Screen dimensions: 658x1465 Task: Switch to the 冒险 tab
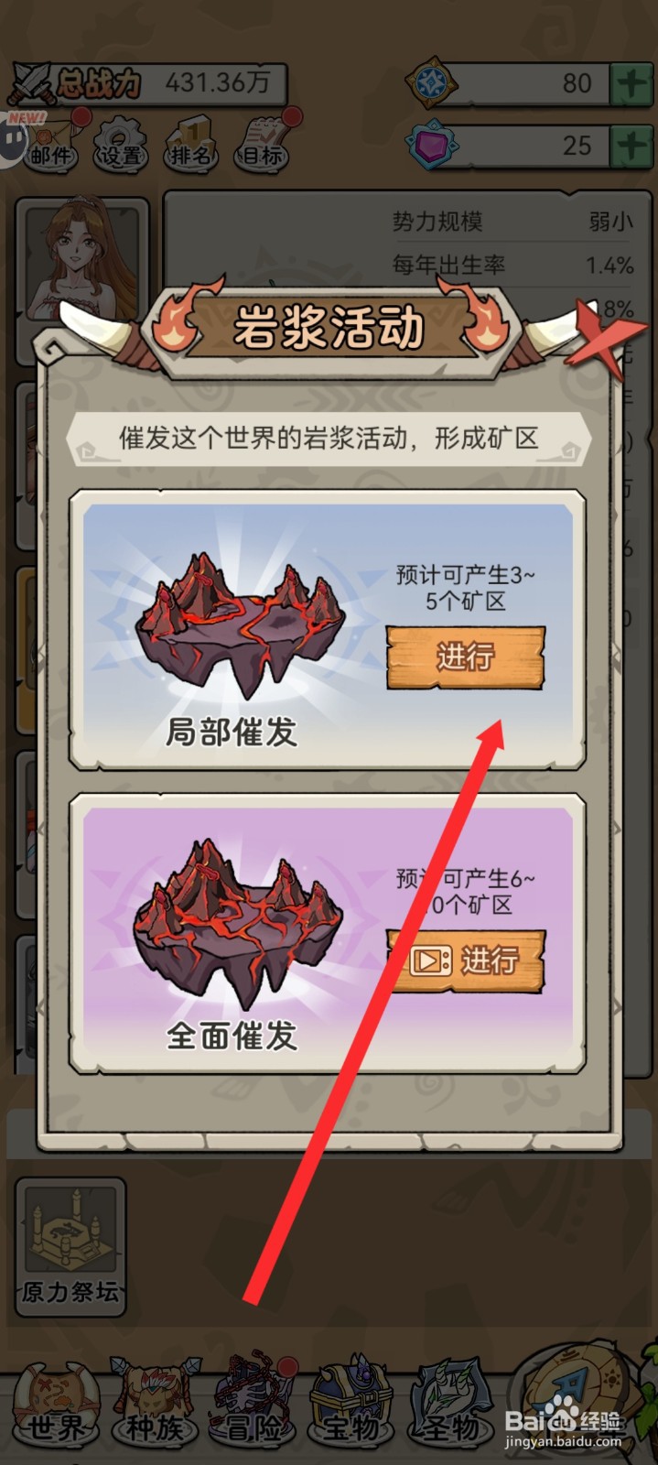point(253,1402)
